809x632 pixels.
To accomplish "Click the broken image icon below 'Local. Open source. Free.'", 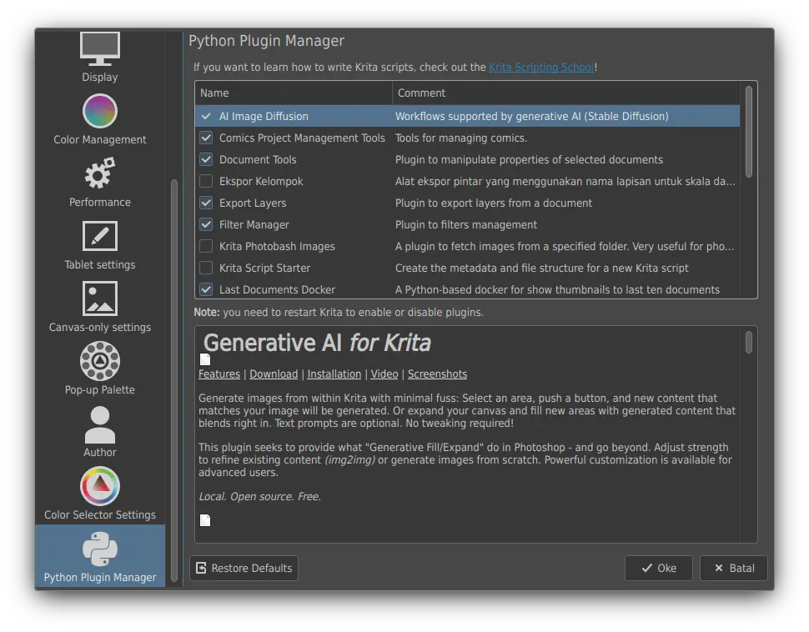I will (205, 520).
